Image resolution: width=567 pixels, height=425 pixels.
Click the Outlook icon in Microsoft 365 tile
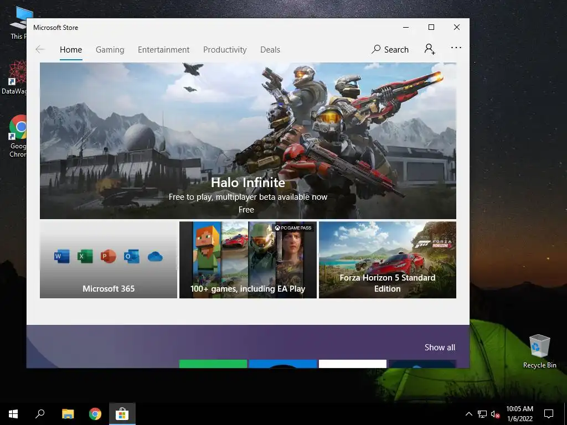(131, 257)
